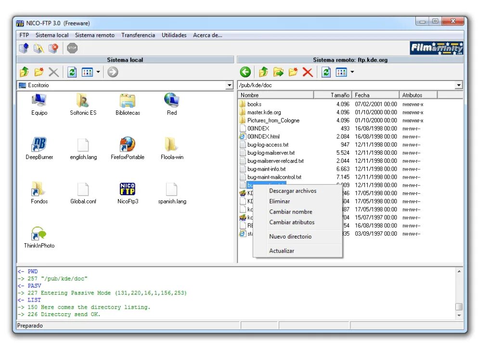Sort remote files by Atributos column

[418, 95]
